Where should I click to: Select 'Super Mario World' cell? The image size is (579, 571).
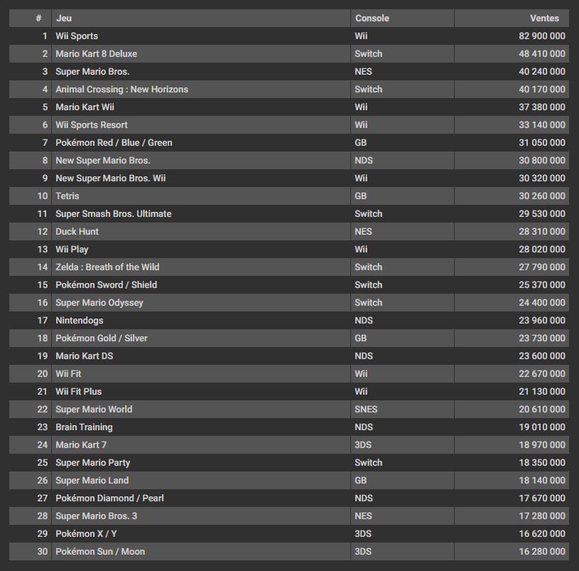pyautogui.click(x=94, y=409)
